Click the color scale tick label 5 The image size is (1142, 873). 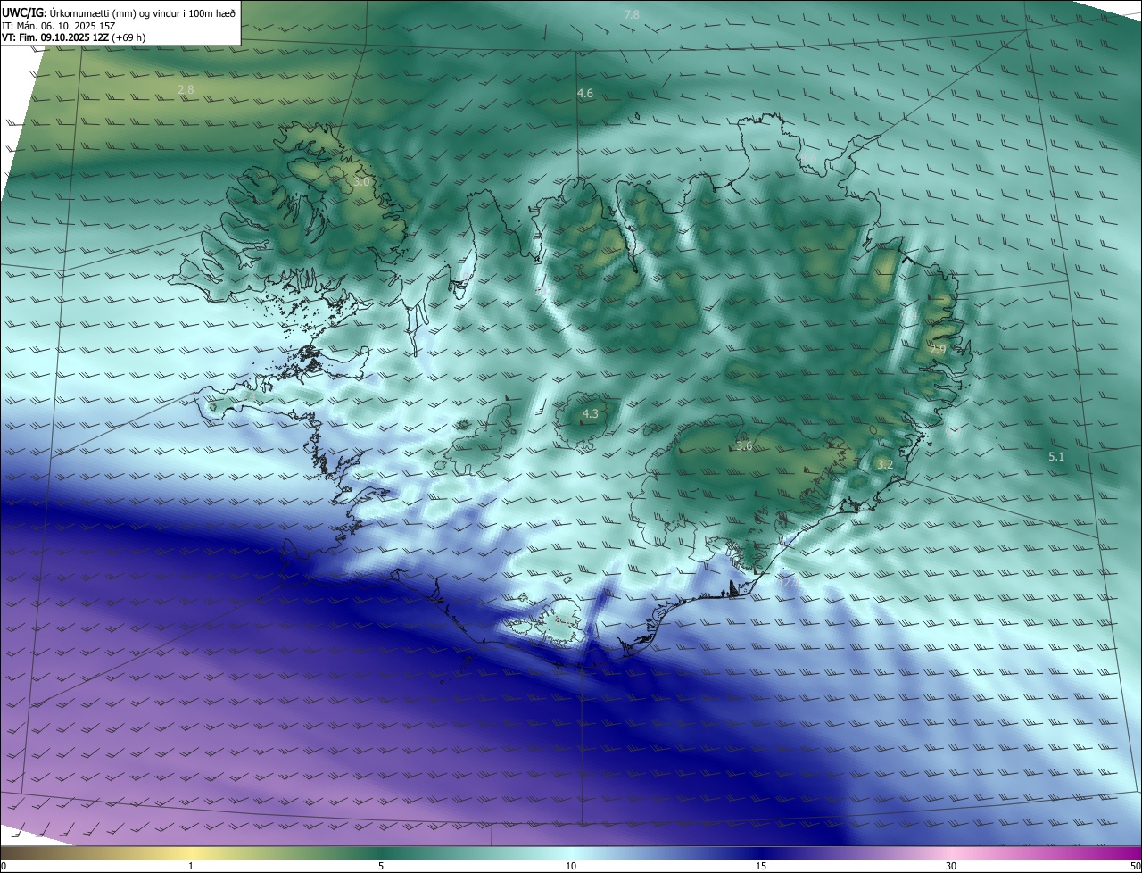coord(381,866)
